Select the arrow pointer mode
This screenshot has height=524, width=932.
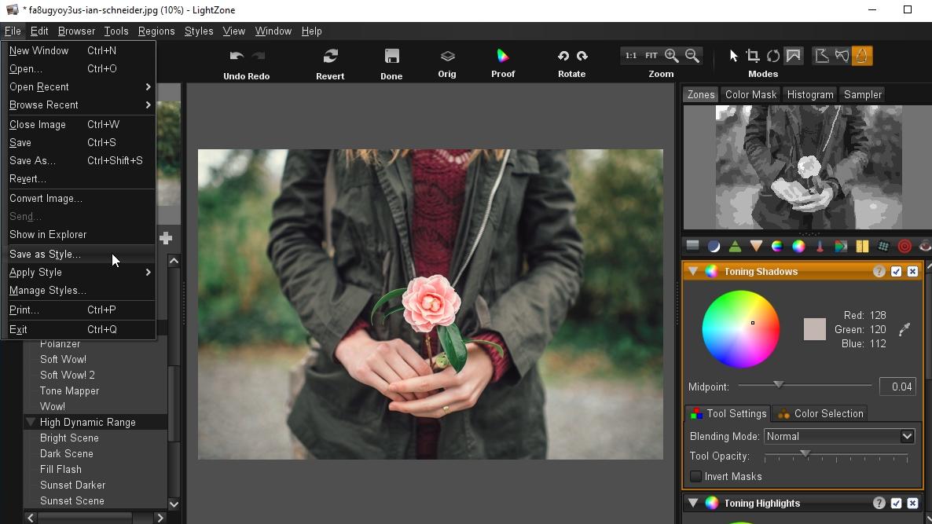pos(733,56)
